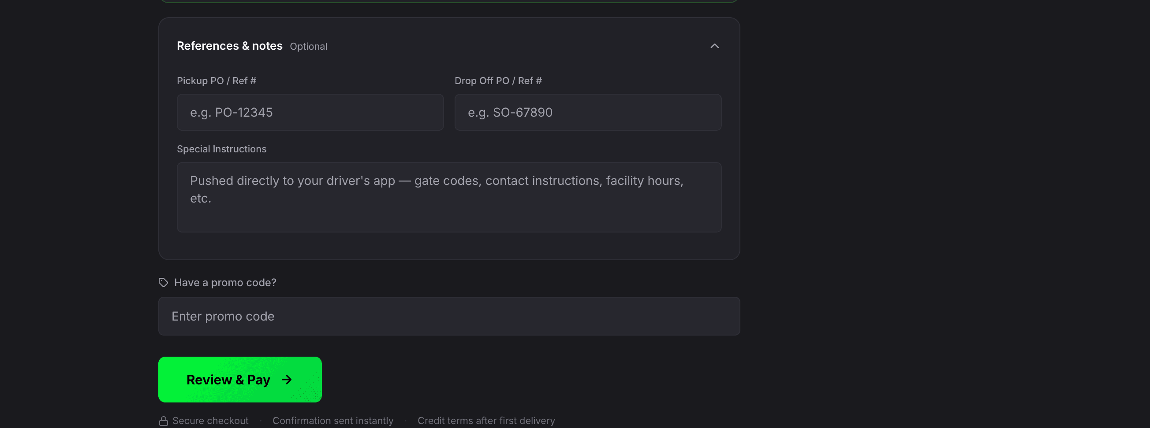Focus the Drop Off PO / Ref # field
Screen dimensions: 1150x428
(588, 112)
